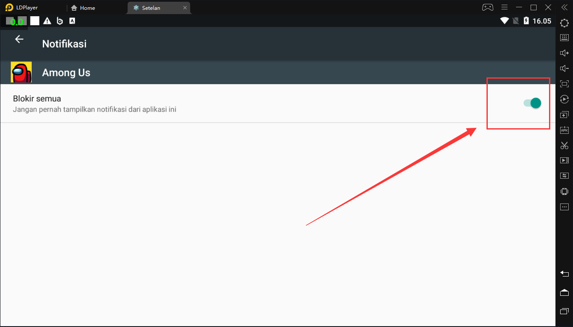Click the 'Jangan pernah tampilkan notifikasi' description

tap(95, 109)
